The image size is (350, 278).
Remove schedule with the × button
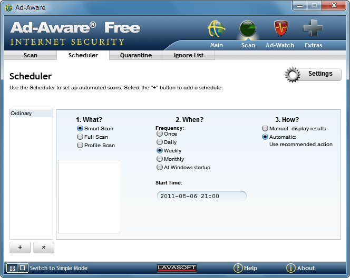[44, 248]
